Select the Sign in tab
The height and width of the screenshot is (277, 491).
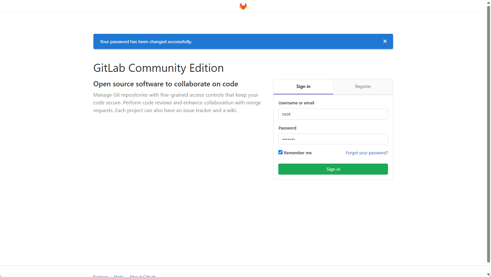[x=303, y=87]
